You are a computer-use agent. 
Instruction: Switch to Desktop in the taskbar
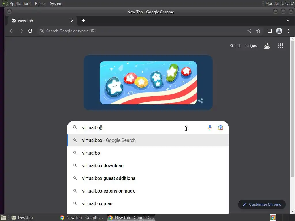pos(22,218)
